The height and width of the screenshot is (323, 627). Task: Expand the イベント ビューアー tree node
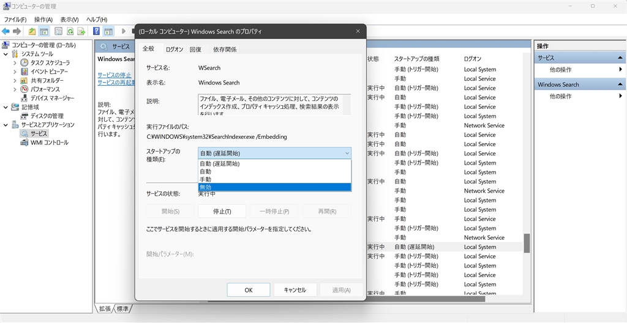[x=15, y=72]
